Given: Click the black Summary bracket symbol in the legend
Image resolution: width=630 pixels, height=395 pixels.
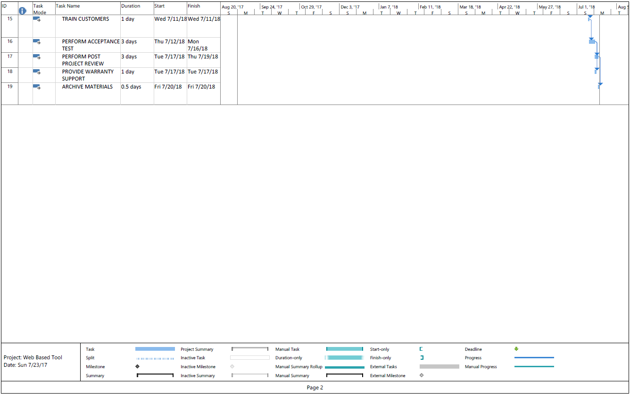Looking at the screenshot, I should click(x=155, y=375).
